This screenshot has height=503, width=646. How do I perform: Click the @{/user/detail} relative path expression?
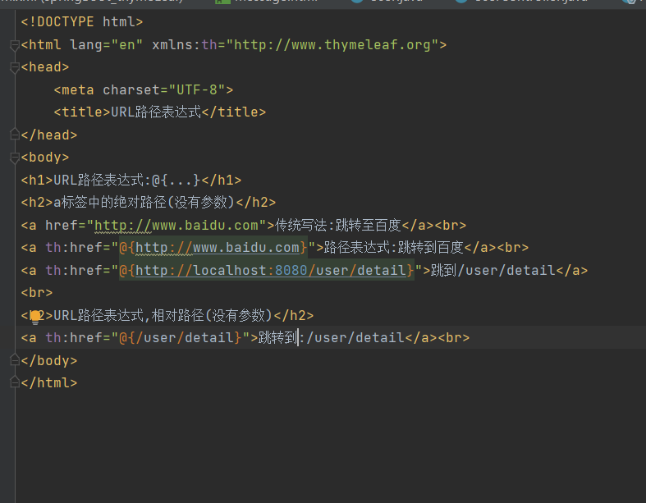[x=181, y=338]
